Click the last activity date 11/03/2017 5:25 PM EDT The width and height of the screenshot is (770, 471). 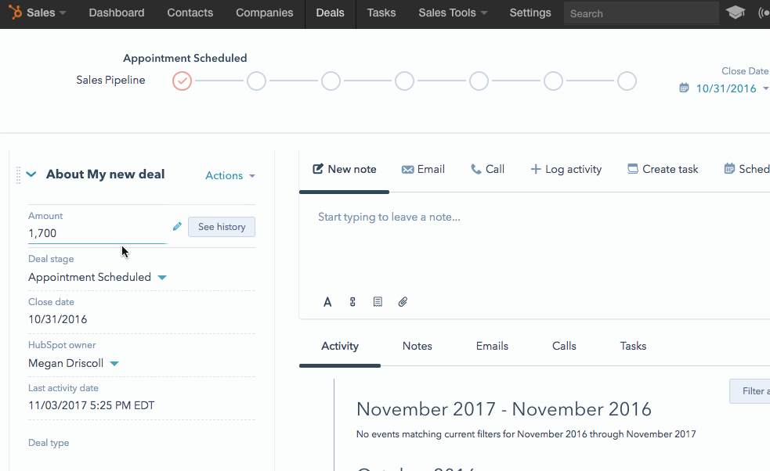92,406
